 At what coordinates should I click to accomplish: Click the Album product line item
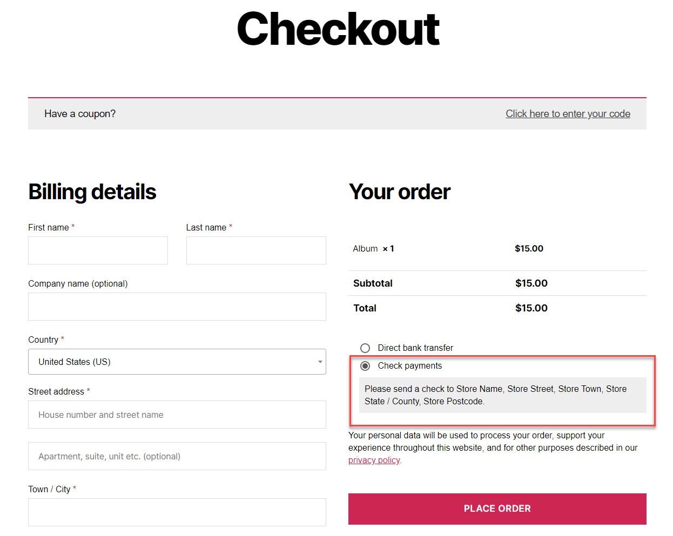click(373, 248)
